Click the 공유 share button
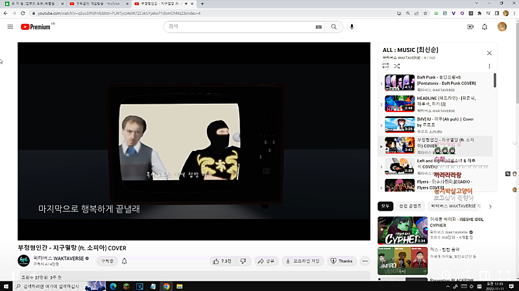 266,261
